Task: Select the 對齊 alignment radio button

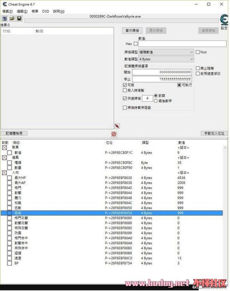Action: tap(156, 96)
